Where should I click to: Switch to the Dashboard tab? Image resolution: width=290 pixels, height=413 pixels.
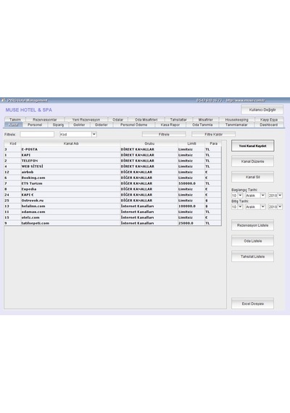[x=269, y=125]
